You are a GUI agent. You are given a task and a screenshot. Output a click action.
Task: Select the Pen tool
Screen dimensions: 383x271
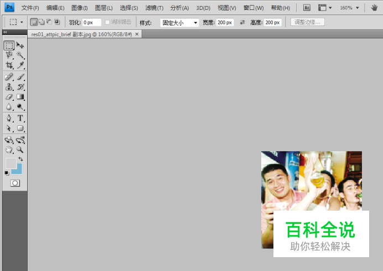coord(9,119)
